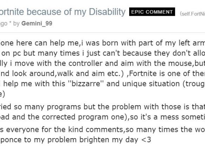Click the EPIC COMMENT flair badge
This screenshot has width=205, height=149.
pos(152,12)
